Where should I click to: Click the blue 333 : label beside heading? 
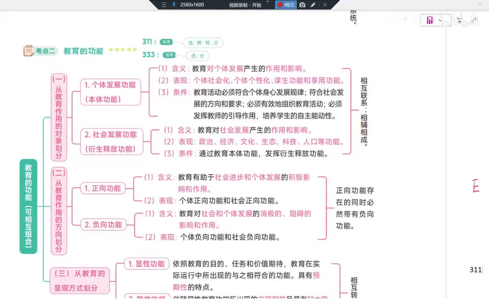[x=151, y=55]
